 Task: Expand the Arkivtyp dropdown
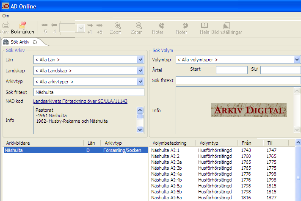click(141, 81)
